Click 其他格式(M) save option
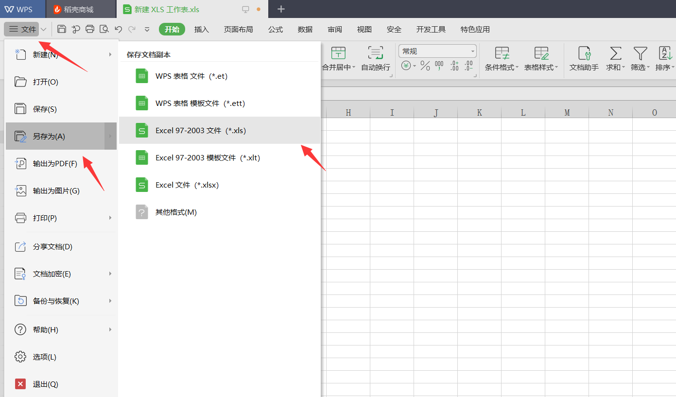 176,212
